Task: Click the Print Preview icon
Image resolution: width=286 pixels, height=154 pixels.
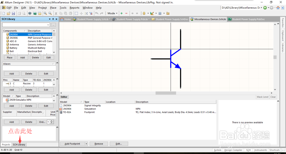Action: coord(24,13)
